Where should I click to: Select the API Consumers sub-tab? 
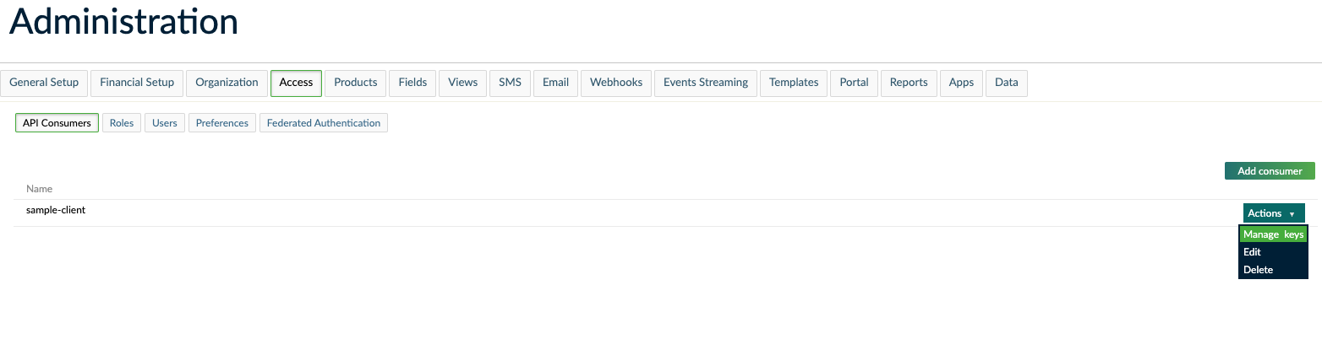click(57, 123)
